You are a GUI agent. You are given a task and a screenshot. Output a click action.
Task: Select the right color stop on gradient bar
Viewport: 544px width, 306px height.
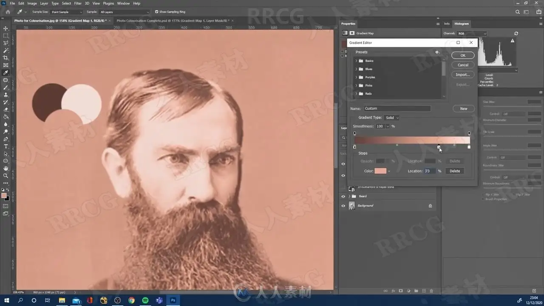pyautogui.click(x=469, y=147)
